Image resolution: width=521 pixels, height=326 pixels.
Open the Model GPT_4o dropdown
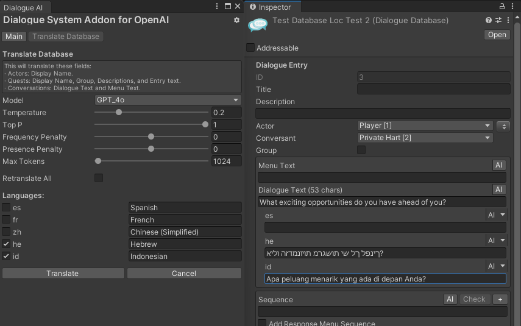[x=168, y=100]
